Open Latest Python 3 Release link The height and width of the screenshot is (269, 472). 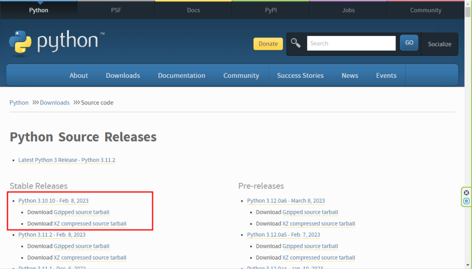click(66, 160)
